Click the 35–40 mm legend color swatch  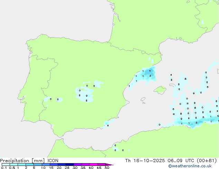point(86,165)
